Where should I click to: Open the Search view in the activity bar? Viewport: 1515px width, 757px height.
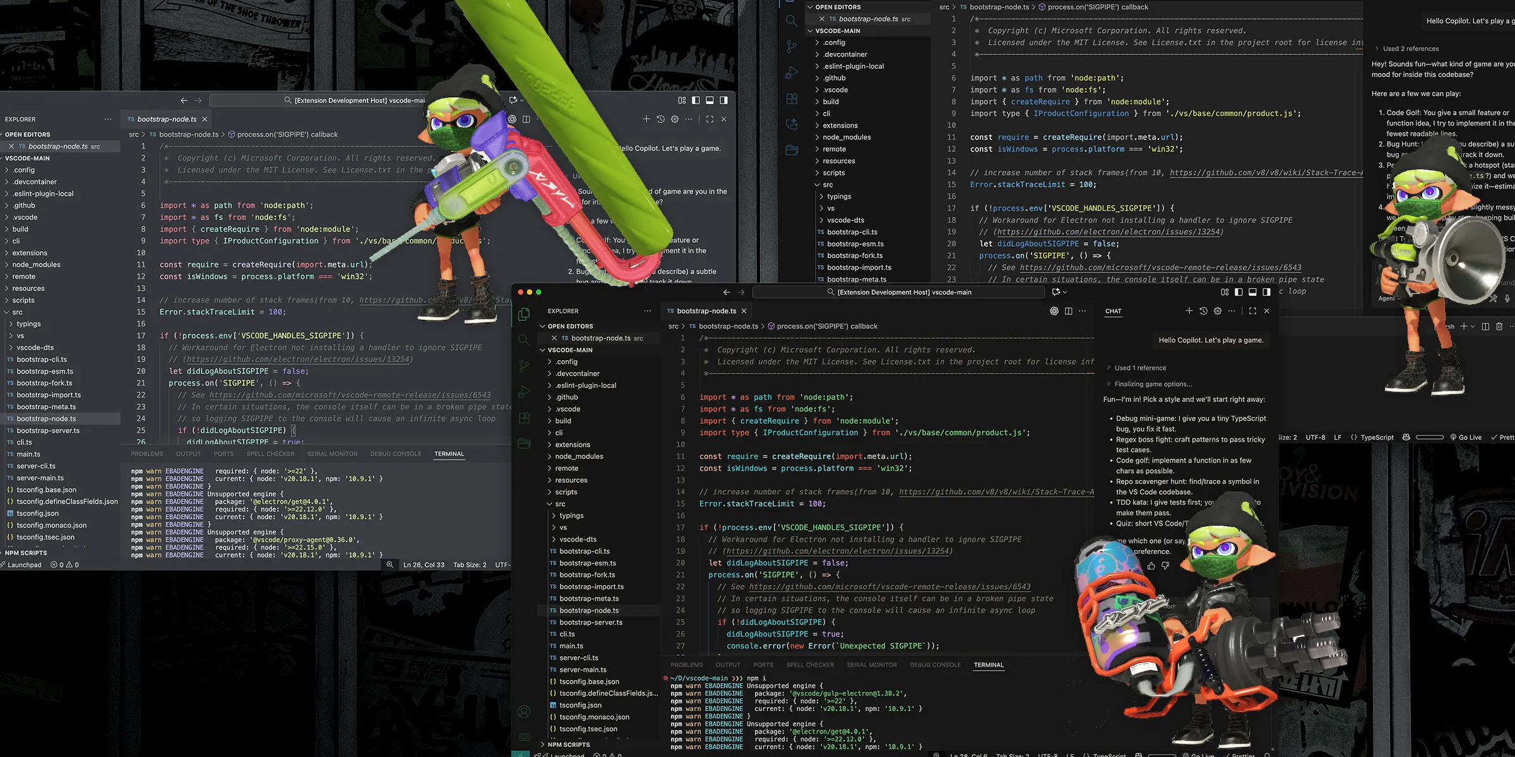pos(523,339)
